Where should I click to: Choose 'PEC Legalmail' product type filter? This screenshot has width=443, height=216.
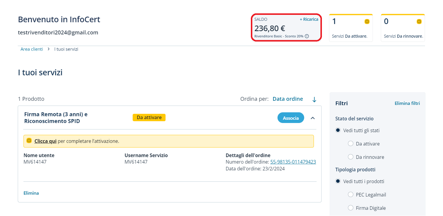351,195
